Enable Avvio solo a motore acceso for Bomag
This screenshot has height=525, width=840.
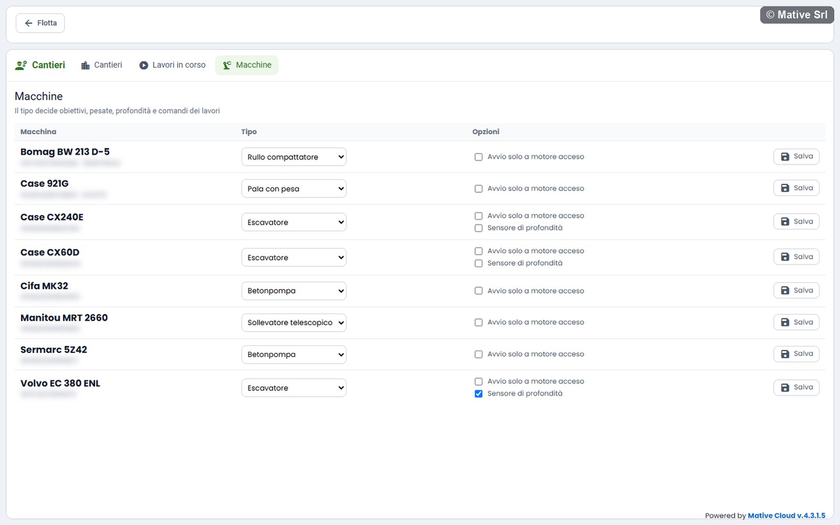(x=478, y=157)
